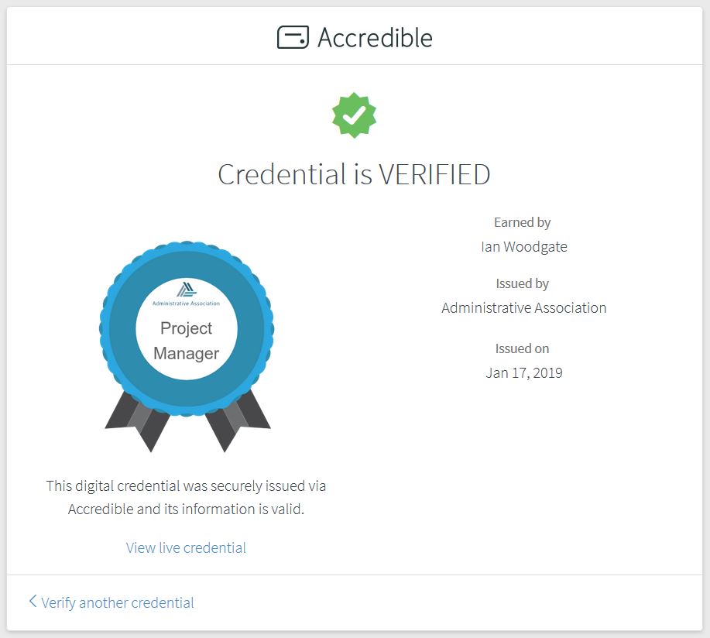Click the Issued by label
The width and height of the screenshot is (710, 638).
pos(522,283)
